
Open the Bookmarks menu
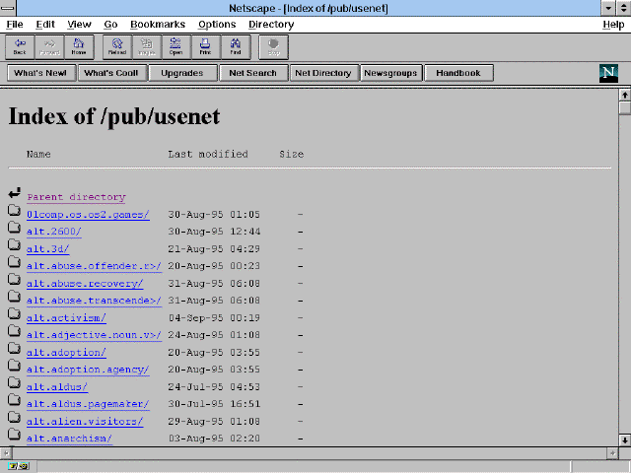[158, 25]
